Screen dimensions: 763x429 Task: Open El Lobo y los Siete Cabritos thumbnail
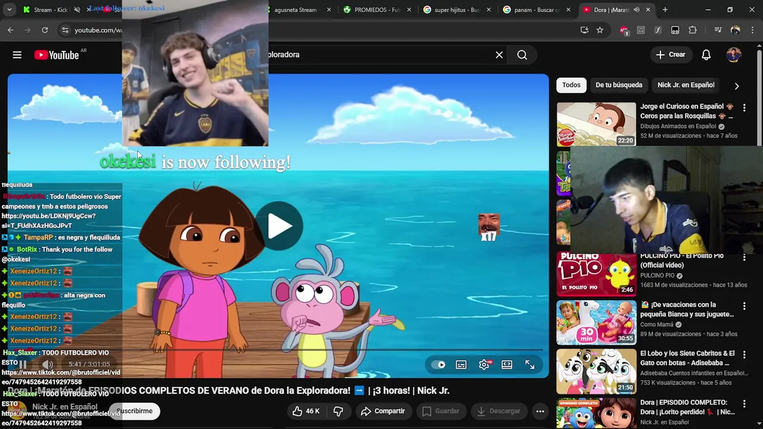(596, 372)
